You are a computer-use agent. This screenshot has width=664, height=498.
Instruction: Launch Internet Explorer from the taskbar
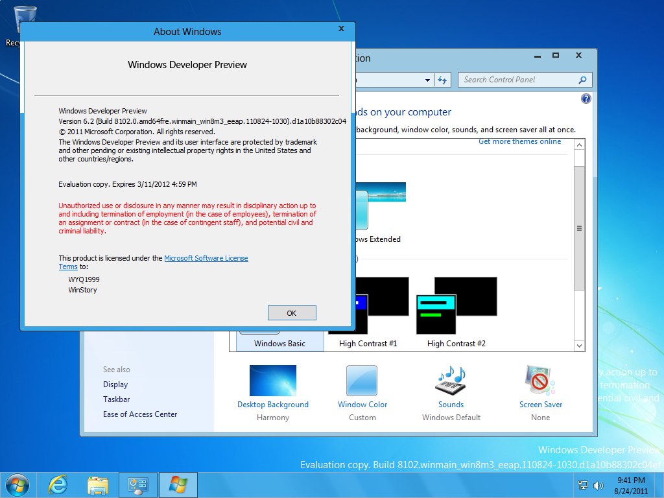click(x=58, y=485)
